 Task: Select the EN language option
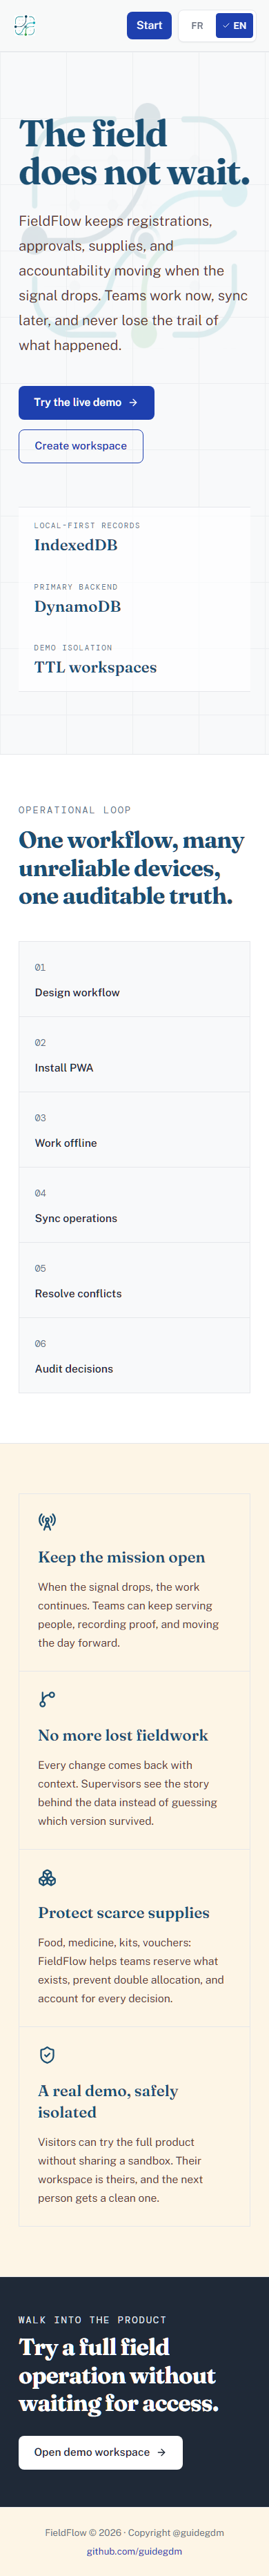pyautogui.click(x=235, y=26)
